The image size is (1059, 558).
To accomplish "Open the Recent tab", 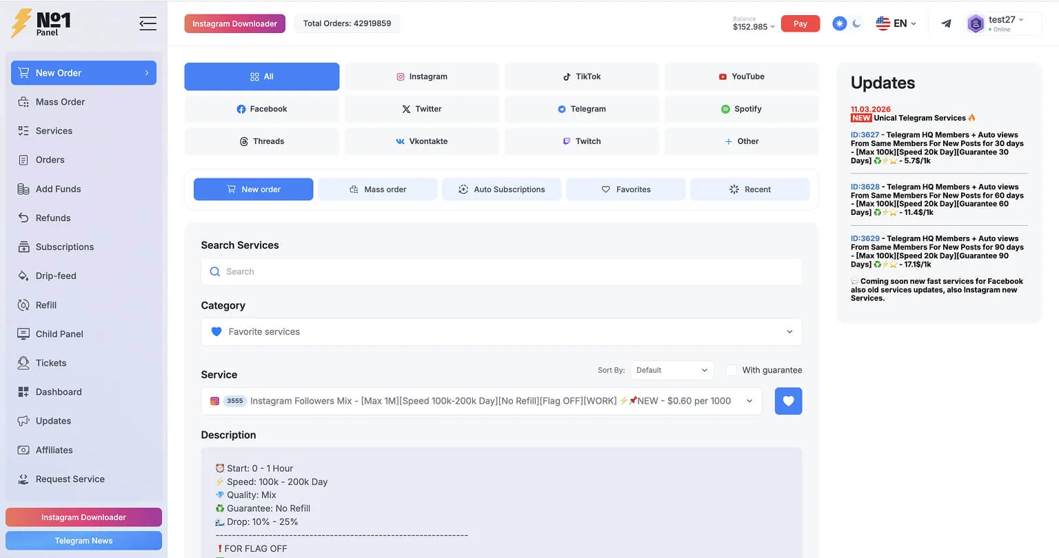I will click(x=750, y=189).
